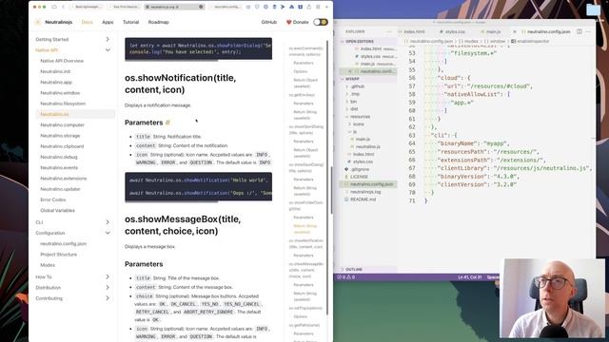Open neutralino.config.json docs sidebar entry

64,244
